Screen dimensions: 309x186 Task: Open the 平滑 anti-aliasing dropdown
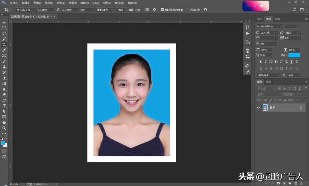(299, 75)
